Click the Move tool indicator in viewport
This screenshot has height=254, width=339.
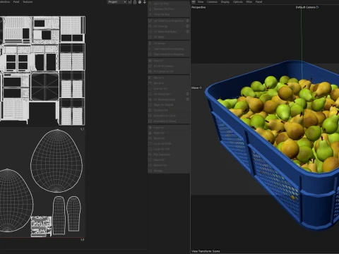(196, 87)
